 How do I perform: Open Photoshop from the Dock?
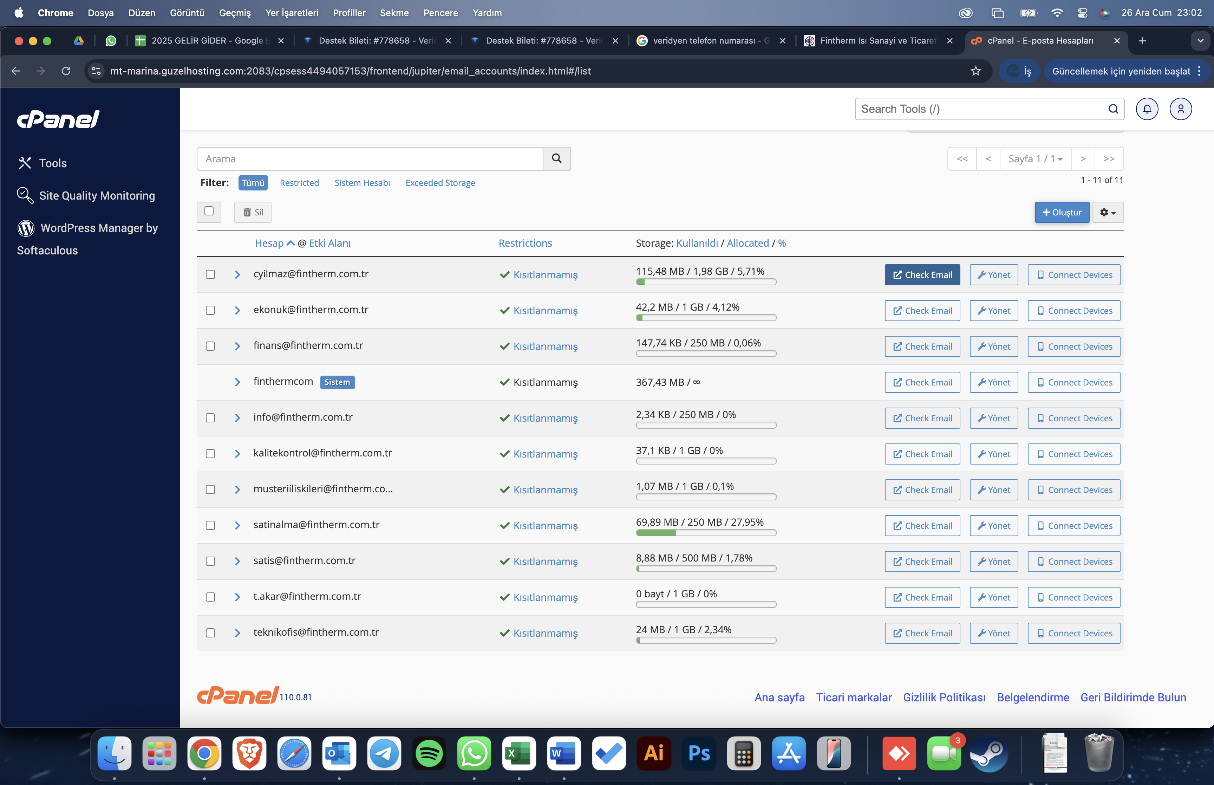[699, 753]
